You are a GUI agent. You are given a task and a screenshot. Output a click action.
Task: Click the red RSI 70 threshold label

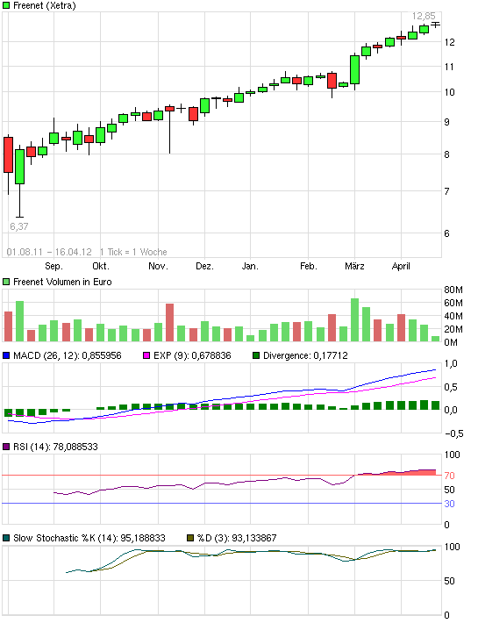click(449, 476)
